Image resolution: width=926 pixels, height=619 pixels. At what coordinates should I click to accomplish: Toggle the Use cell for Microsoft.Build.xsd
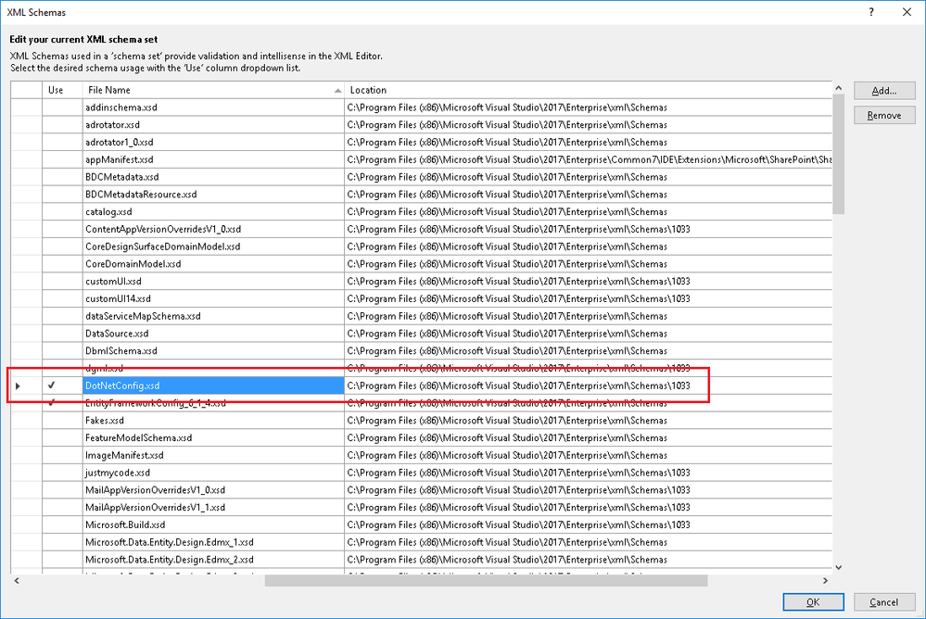tap(62, 524)
